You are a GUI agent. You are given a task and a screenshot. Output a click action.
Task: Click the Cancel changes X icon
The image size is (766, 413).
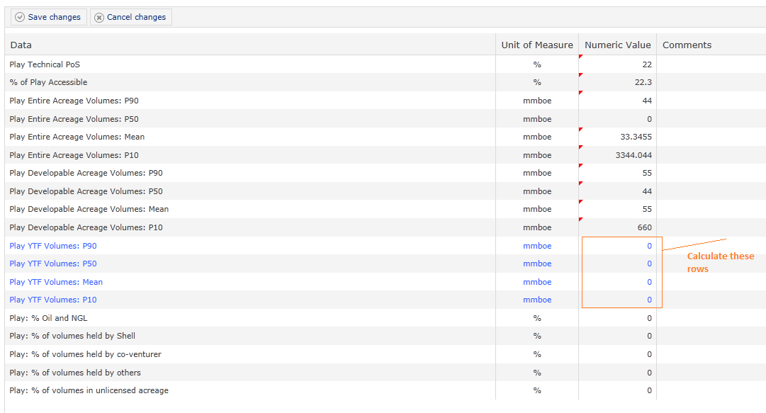98,17
